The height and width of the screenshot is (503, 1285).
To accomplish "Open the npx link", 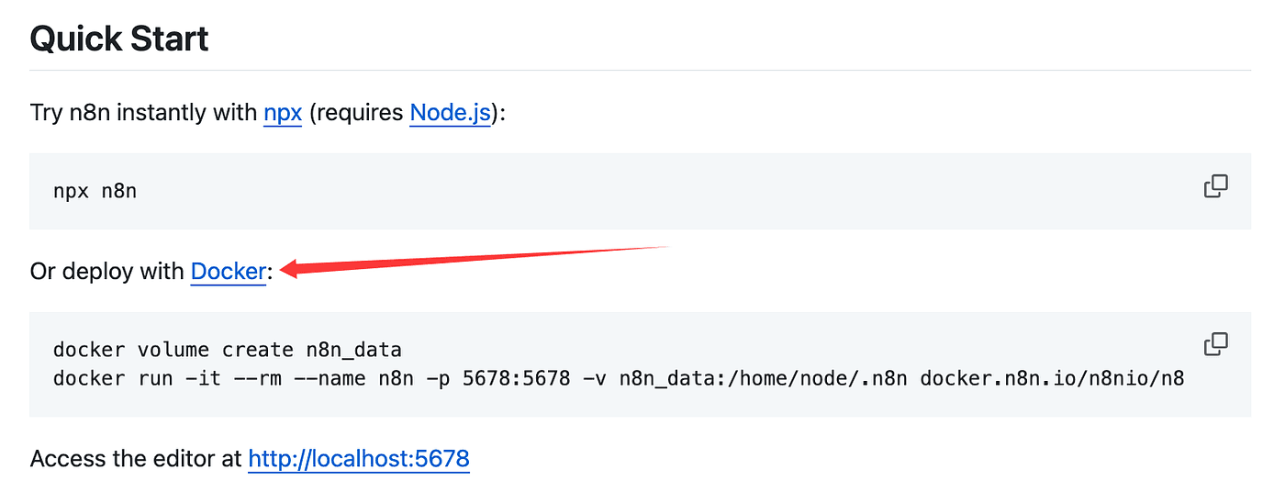I will tap(283, 113).
